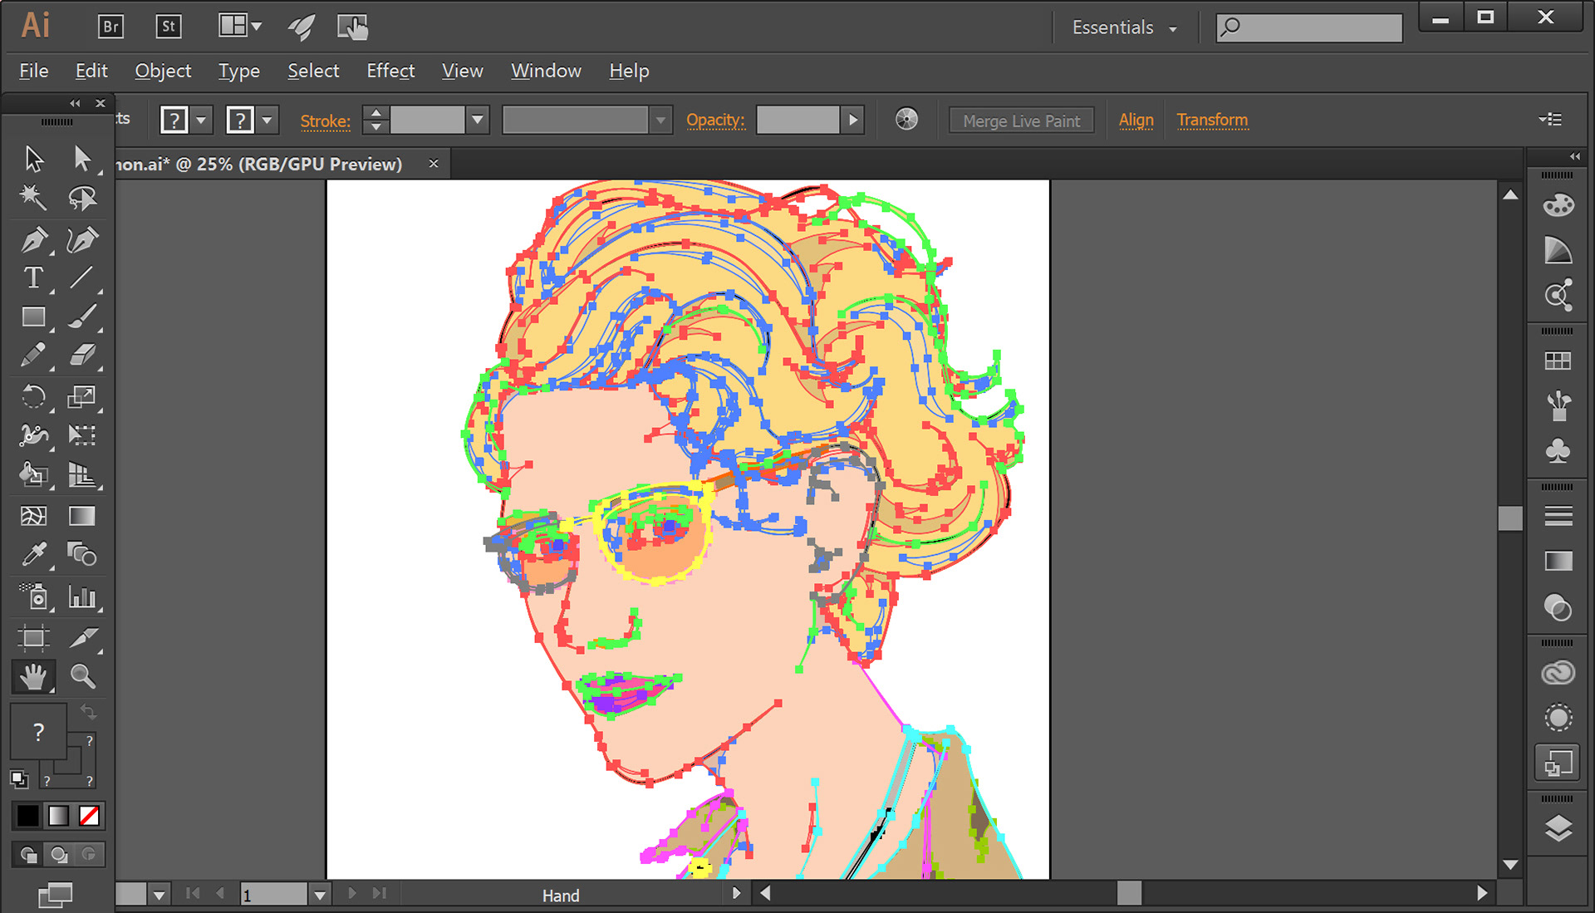This screenshot has height=913, width=1595.
Task: Open the Layers panel icon
Action: (x=1558, y=828)
